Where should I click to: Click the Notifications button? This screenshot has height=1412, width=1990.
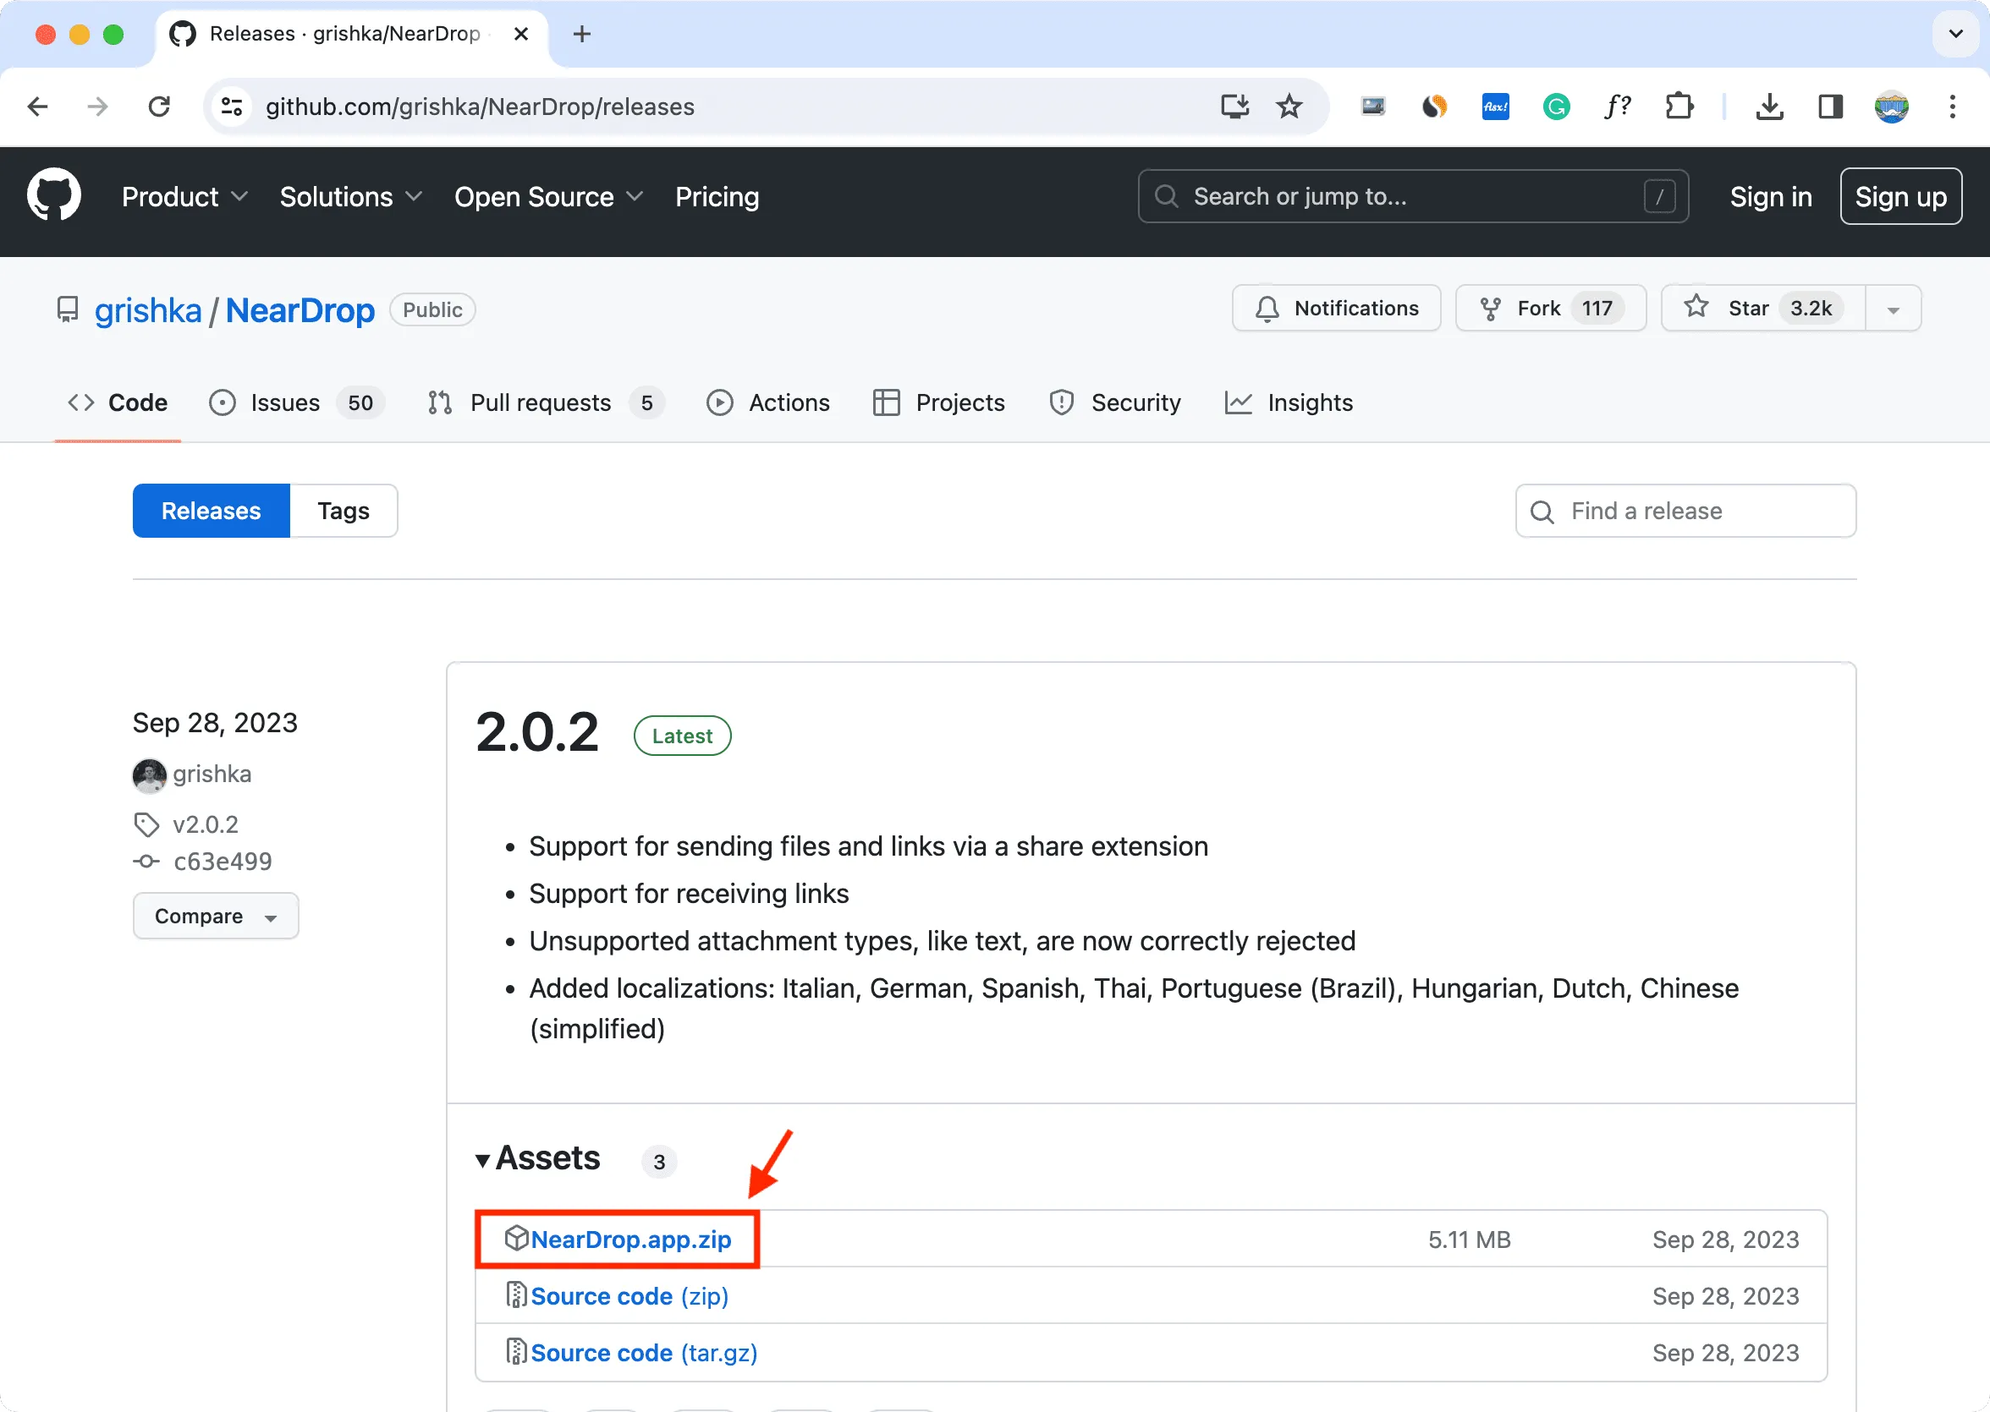[x=1336, y=309]
